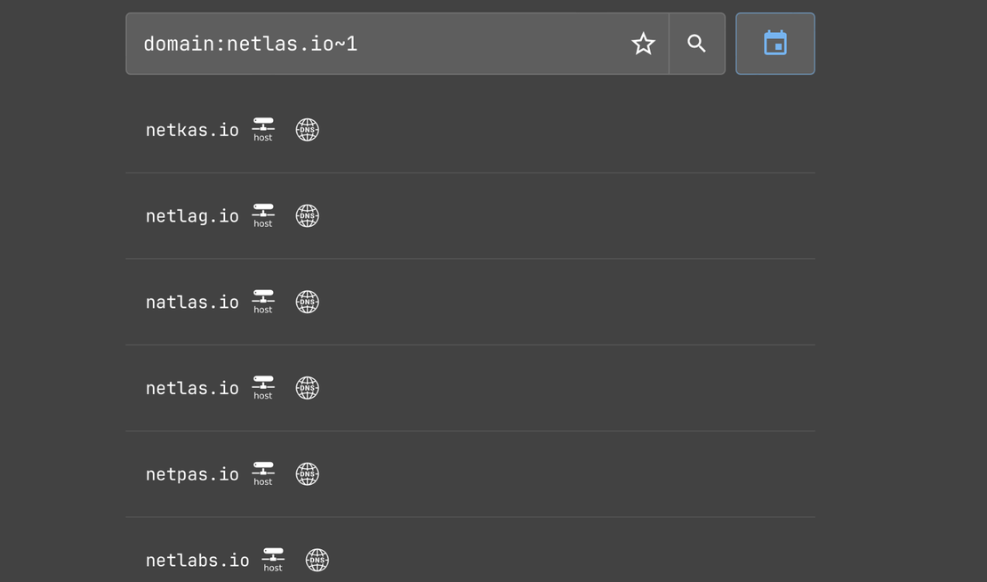
Task: Open host records for netlabs.io
Action: click(272, 560)
